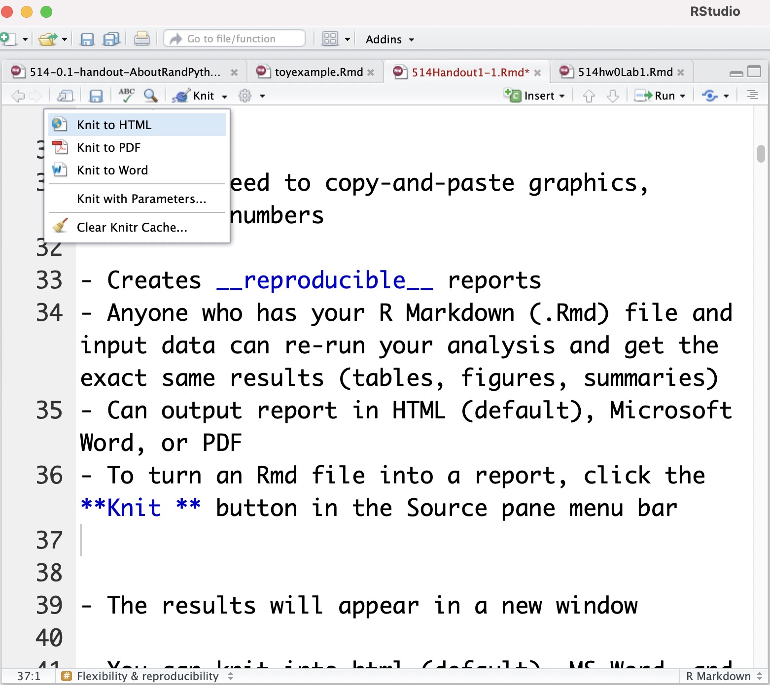Click the word "Anyone" on line 34
The image size is (770, 685).
(x=147, y=313)
